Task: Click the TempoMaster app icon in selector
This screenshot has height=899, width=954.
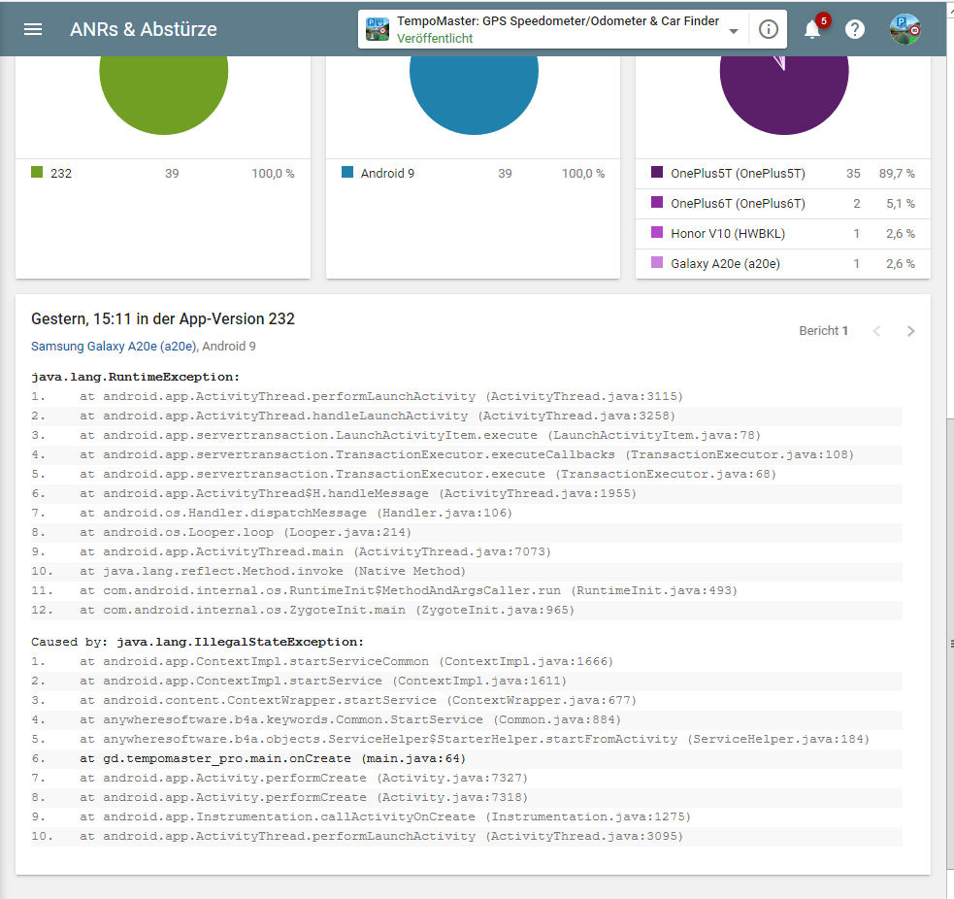Action: 378,29
